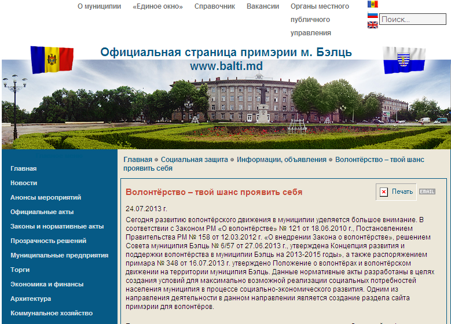Click the EMAIL icon next to Печать

427,192
